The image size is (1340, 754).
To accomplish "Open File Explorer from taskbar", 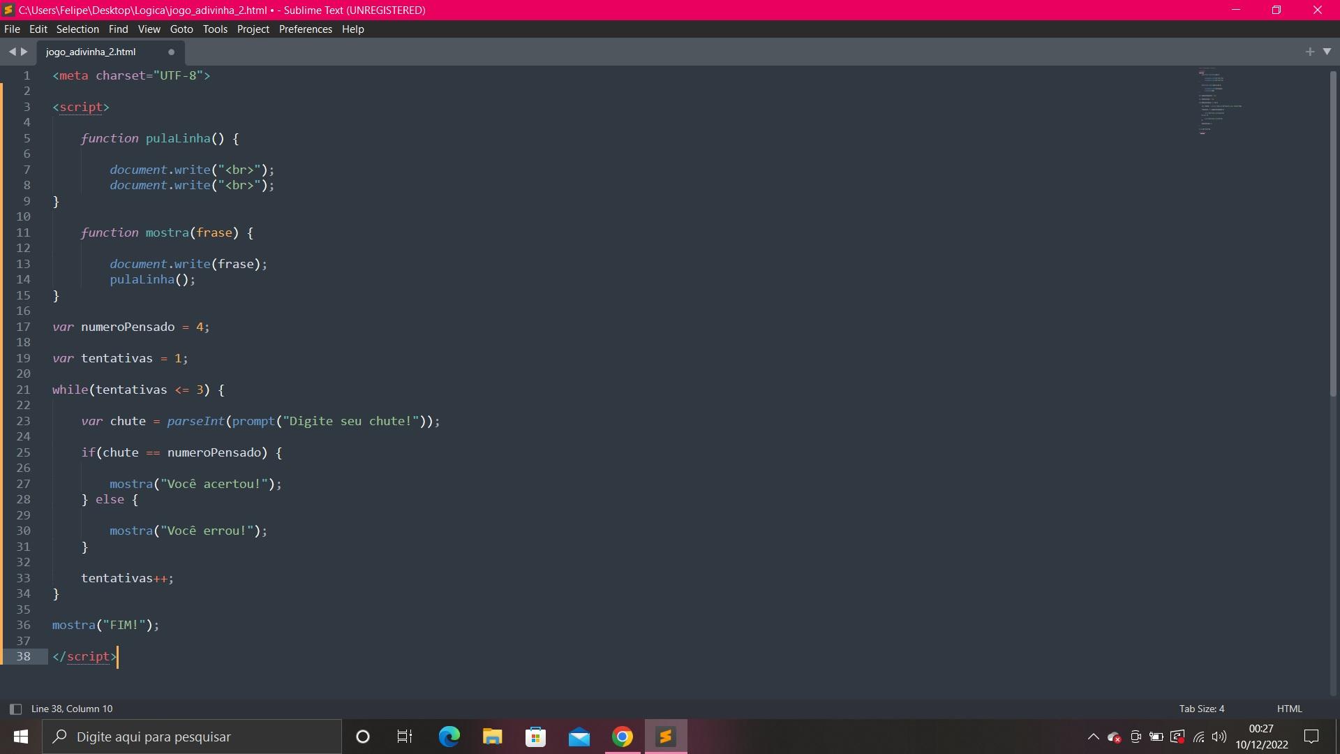I will coord(492,737).
